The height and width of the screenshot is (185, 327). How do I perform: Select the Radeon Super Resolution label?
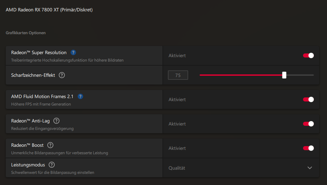[x=39, y=53]
